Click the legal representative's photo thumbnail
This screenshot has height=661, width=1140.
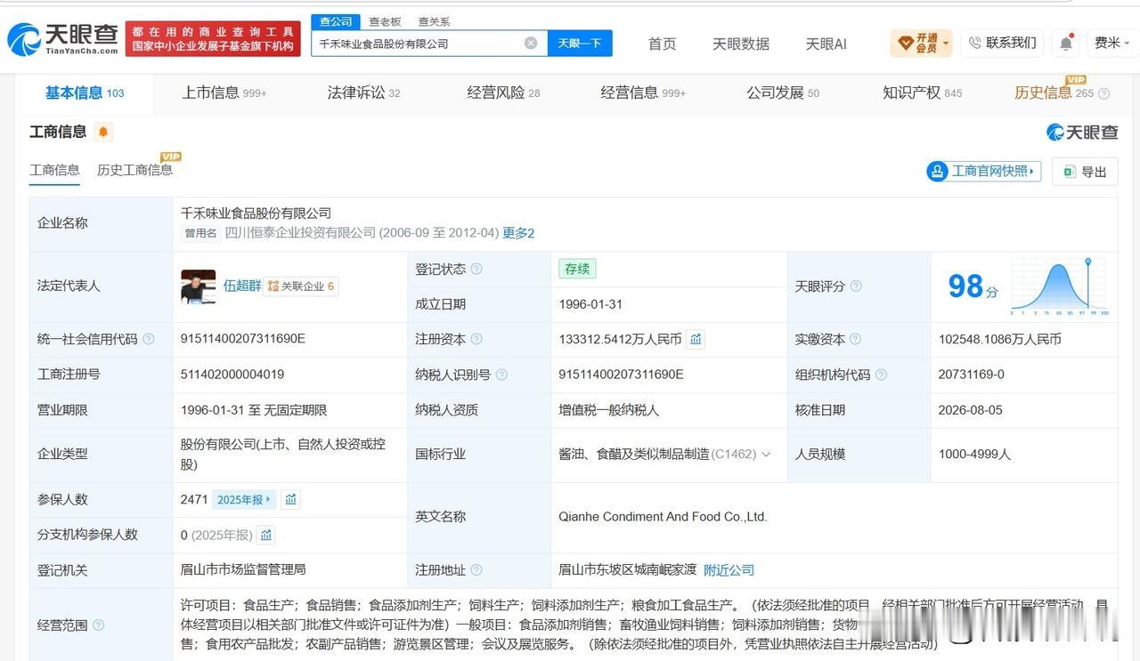click(198, 286)
